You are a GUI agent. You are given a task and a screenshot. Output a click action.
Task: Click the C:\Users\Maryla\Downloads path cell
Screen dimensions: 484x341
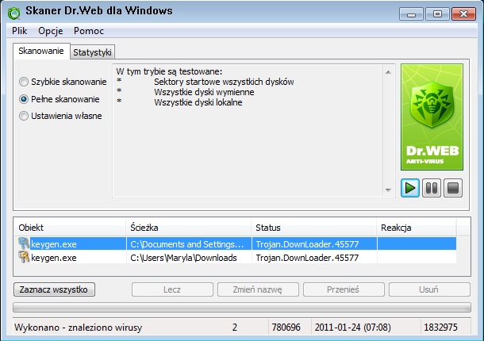pos(189,258)
